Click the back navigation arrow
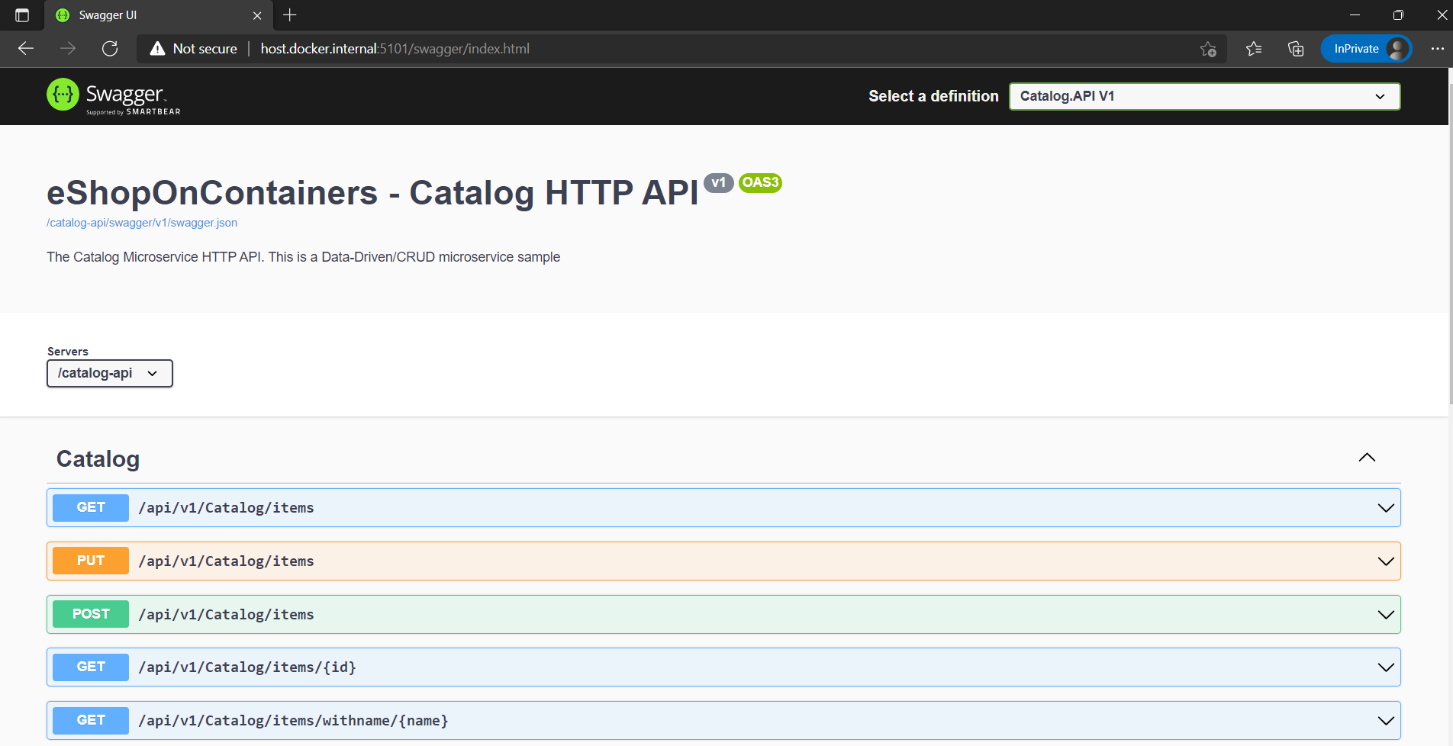1453x746 pixels. pos(25,48)
